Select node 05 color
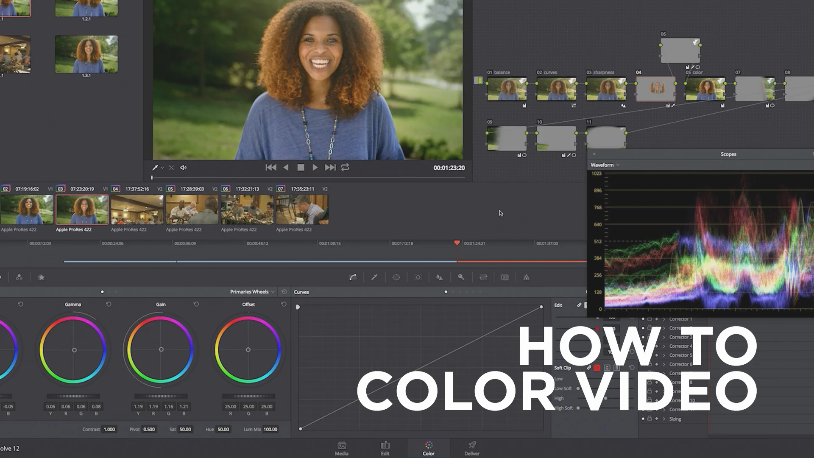Viewport: 814px width, 458px height. 705,89
